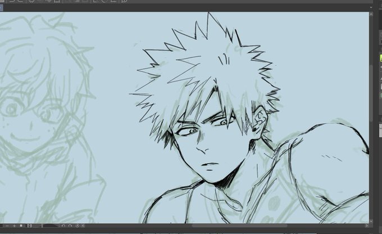
Task: Click the horizontal scrollbar thumb under the canvas
Action: tap(239, 226)
